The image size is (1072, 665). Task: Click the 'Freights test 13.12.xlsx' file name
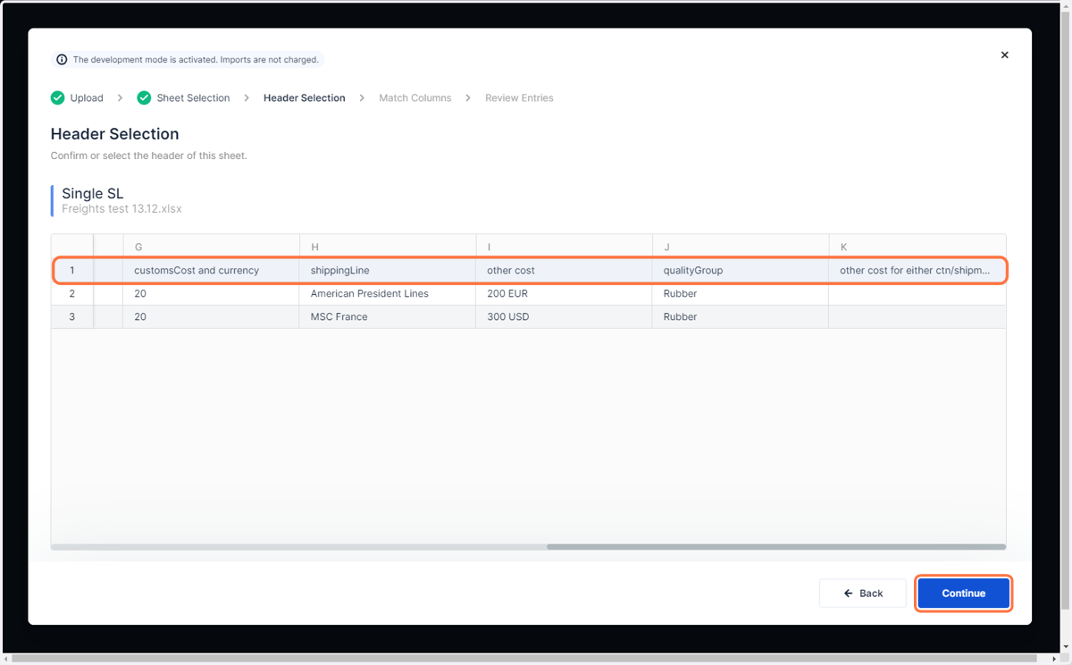[121, 209]
